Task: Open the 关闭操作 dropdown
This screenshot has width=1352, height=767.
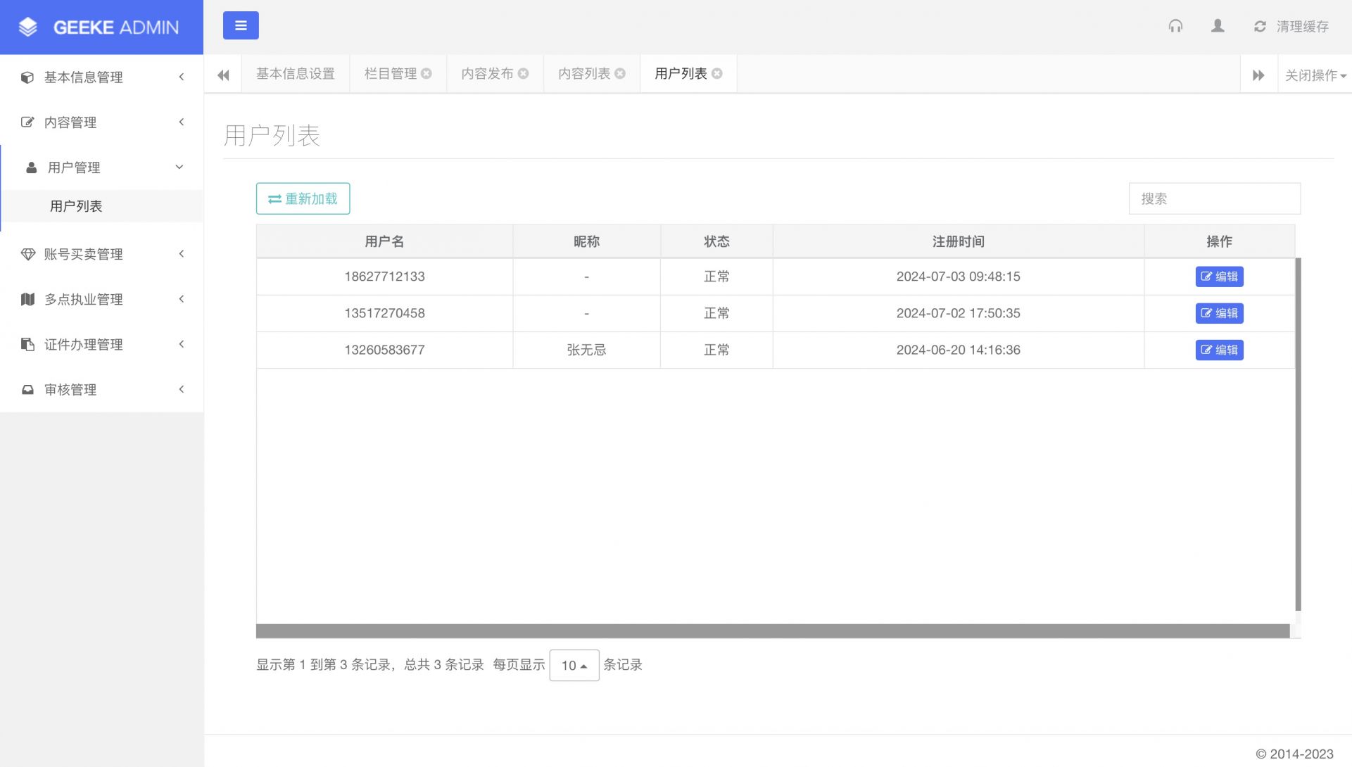Action: tap(1315, 75)
